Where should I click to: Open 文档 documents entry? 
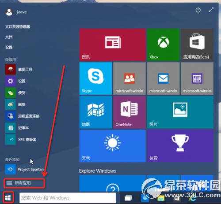point(9,37)
